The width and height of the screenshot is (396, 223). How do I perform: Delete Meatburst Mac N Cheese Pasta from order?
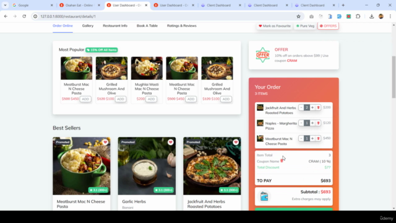click(x=318, y=138)
